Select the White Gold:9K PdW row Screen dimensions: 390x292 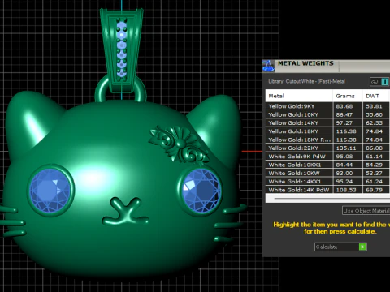point(327,157)
